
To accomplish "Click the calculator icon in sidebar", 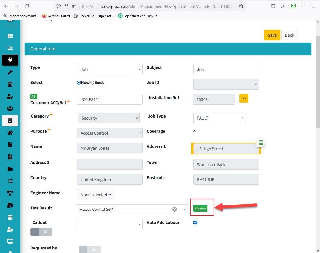I will (10, 84).
